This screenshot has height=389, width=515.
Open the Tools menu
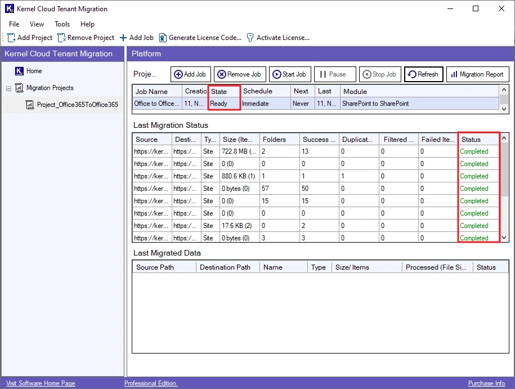62,24
